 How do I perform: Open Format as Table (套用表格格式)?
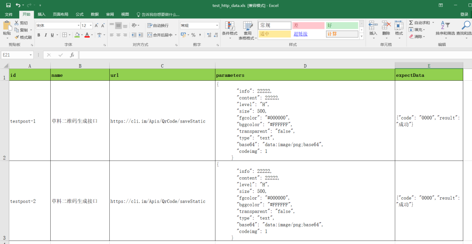pyautogui.click(x=247, y=31)
